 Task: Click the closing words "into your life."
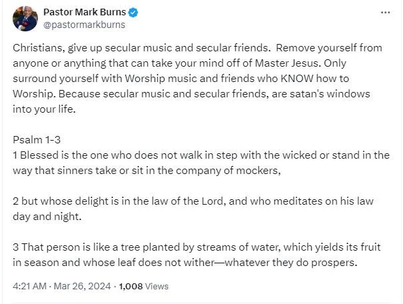(44, 109)
